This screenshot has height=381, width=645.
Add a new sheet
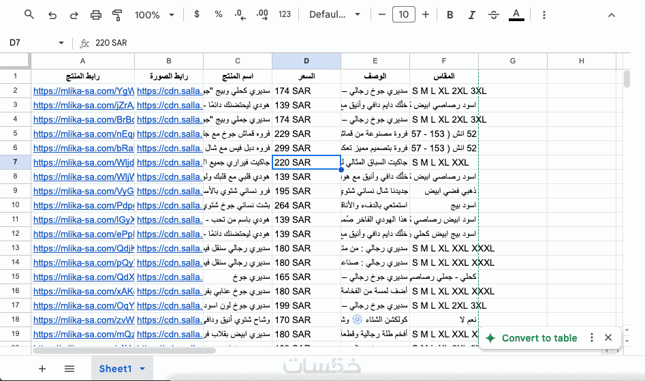42,369
